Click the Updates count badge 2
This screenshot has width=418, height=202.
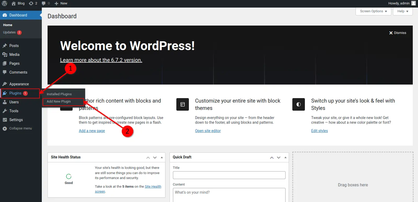(19, 32)
